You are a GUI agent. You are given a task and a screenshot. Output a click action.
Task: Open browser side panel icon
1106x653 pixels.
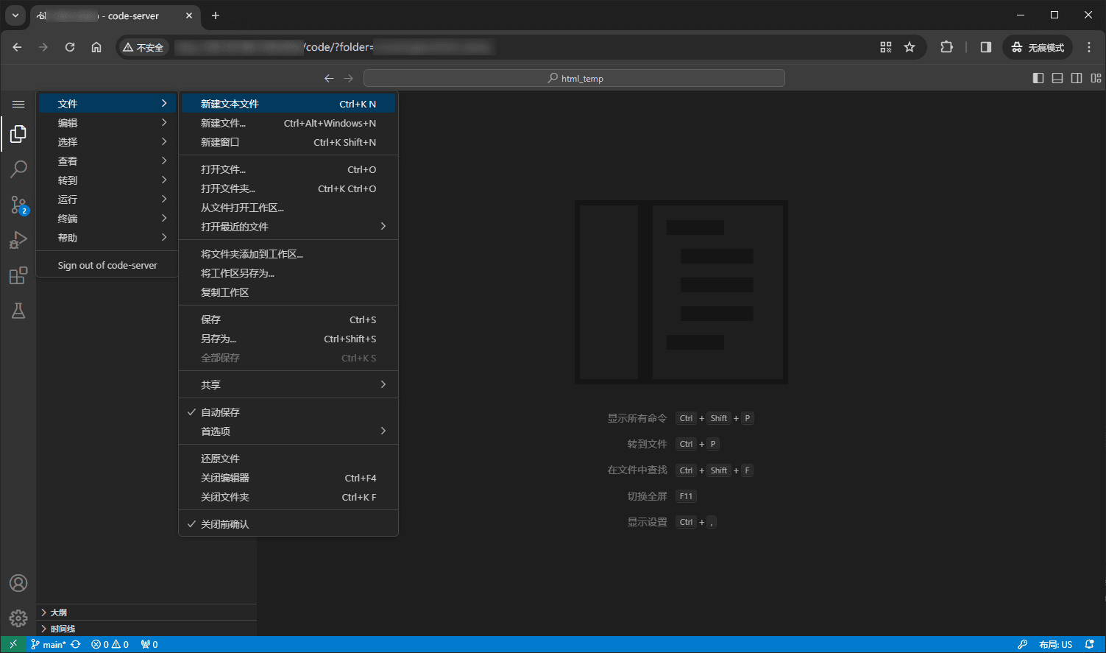point(986,47)
